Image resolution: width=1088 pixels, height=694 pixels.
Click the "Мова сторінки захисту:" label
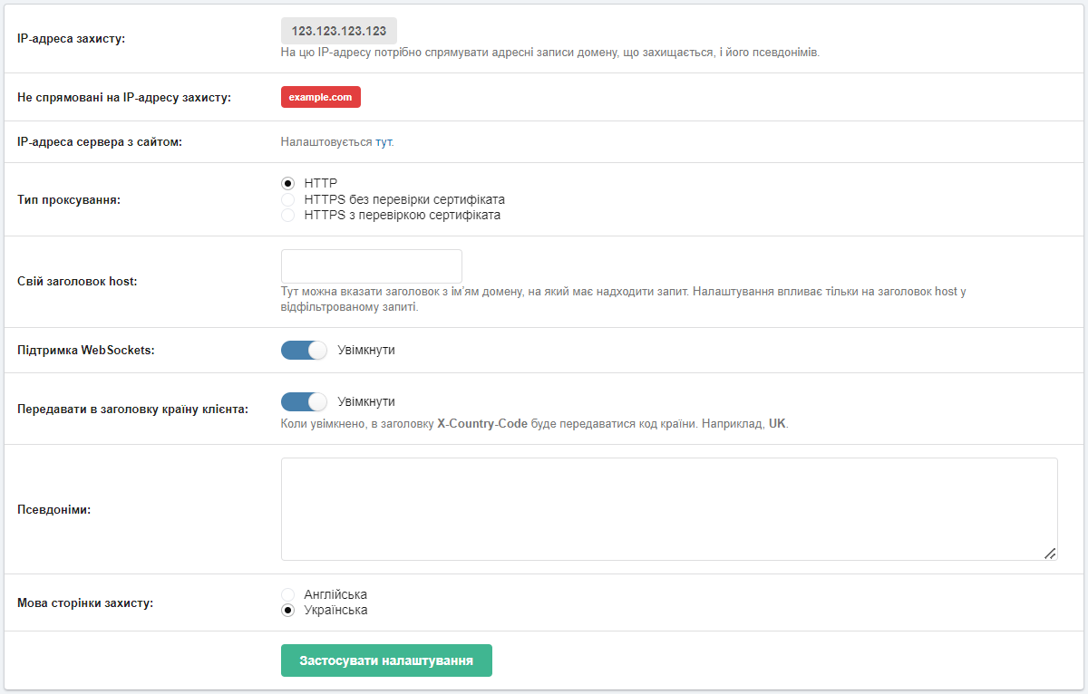point(85,602)
